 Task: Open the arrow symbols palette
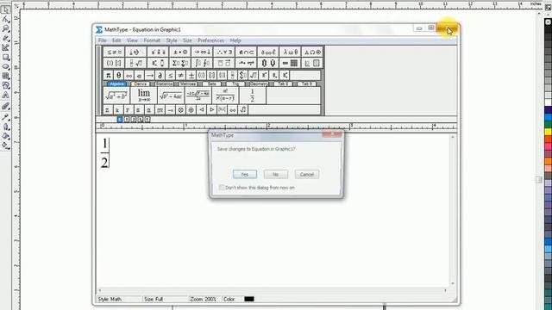(x=202, y=53)
